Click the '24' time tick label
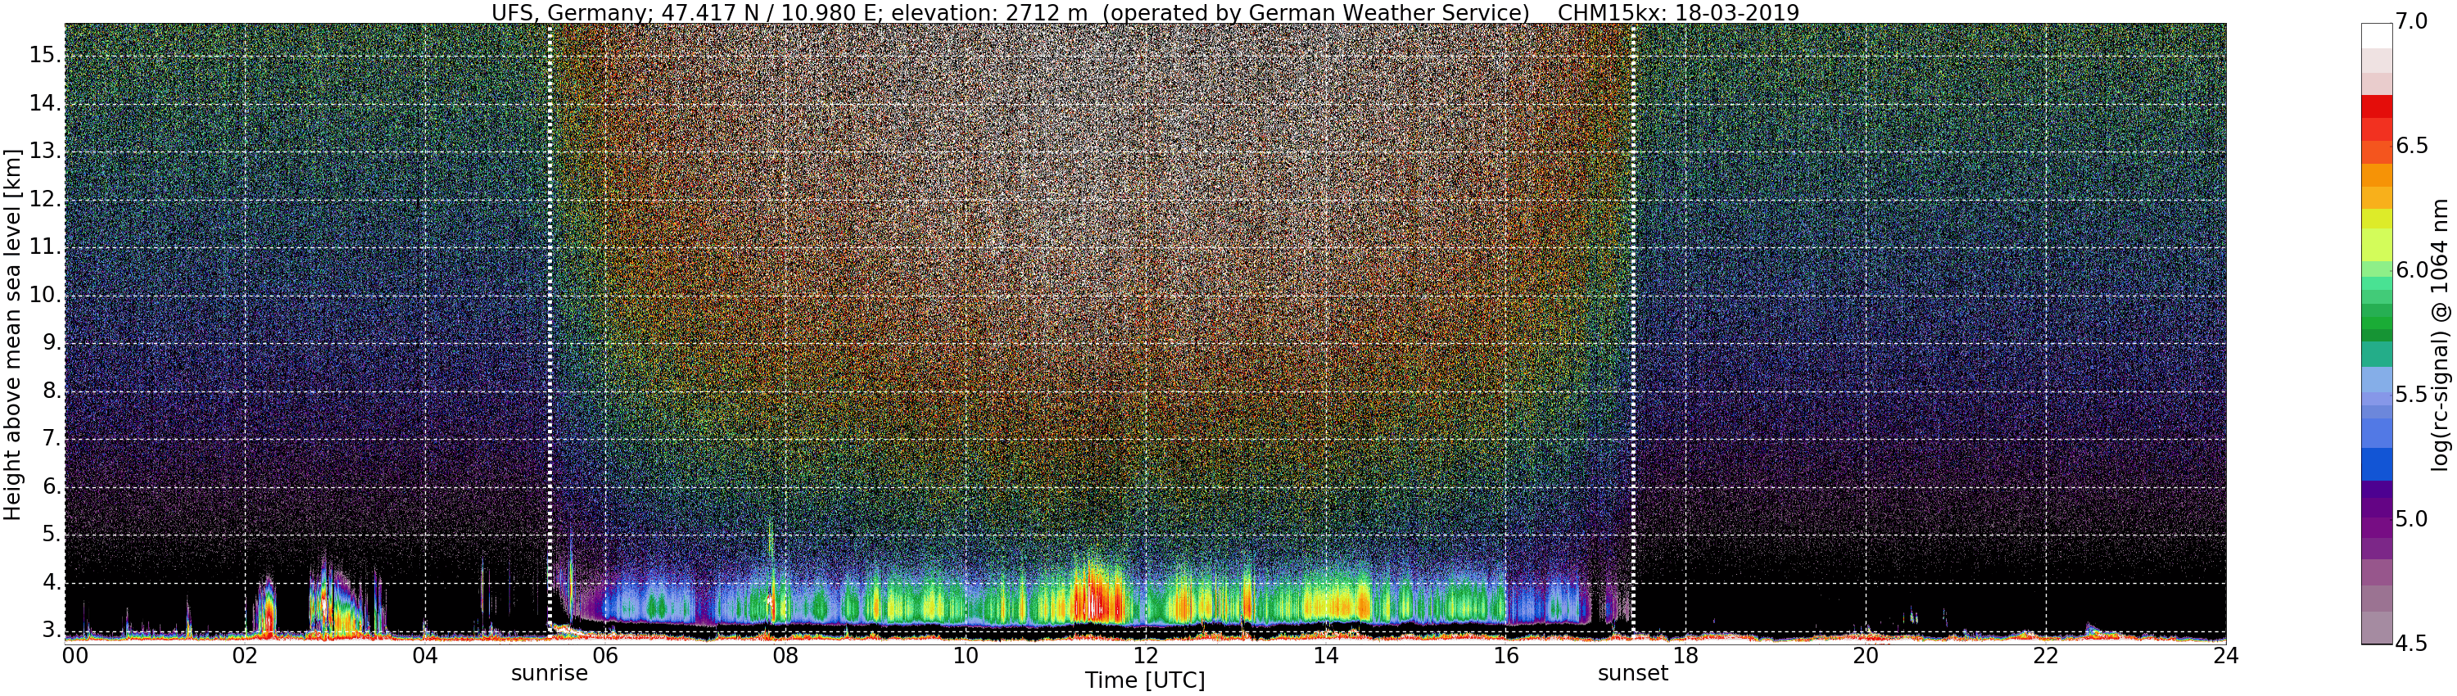 pos(2225,655)
